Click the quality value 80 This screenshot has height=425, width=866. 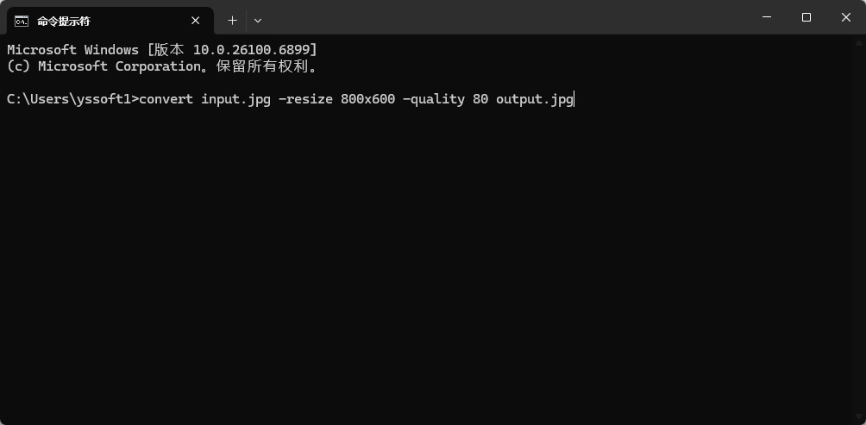coord(480,99)
